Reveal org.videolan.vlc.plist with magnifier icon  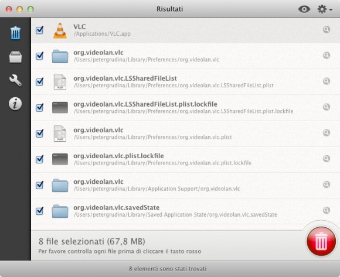pyautogui.click(x=327, y=132)
